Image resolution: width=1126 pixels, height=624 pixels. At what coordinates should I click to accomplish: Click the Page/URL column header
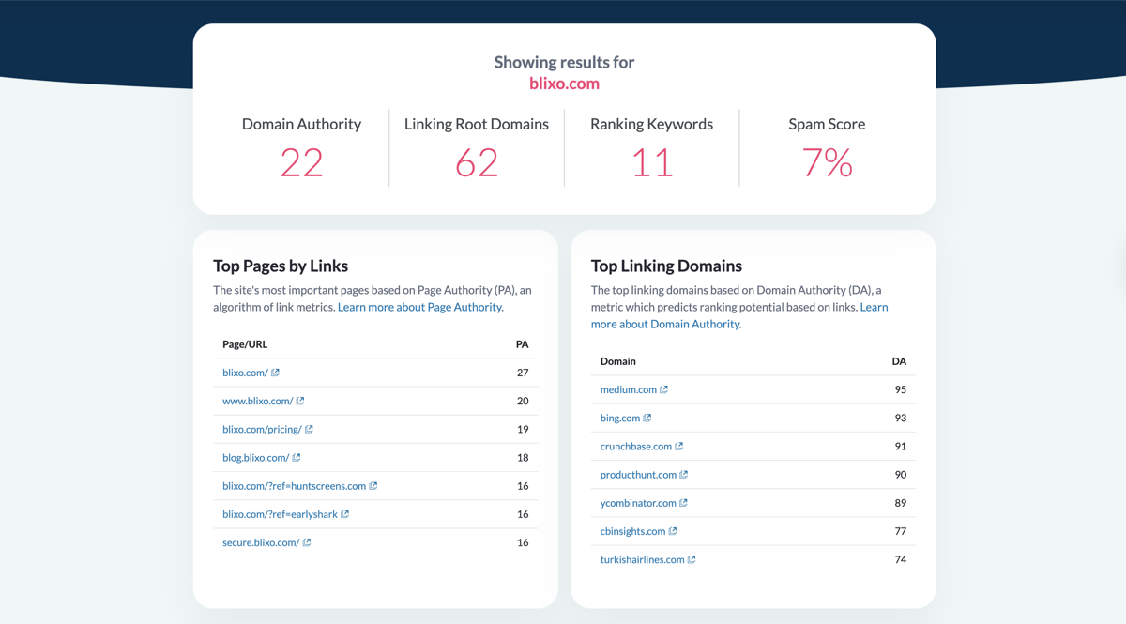pyautogui.click(x=245, y=344)
